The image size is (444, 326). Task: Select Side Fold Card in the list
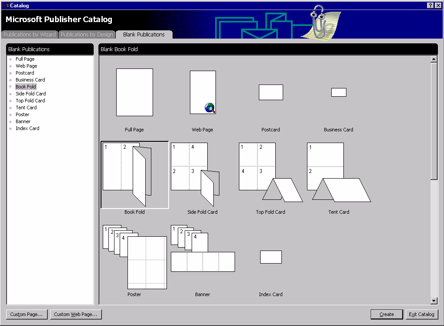click(31, 94)
